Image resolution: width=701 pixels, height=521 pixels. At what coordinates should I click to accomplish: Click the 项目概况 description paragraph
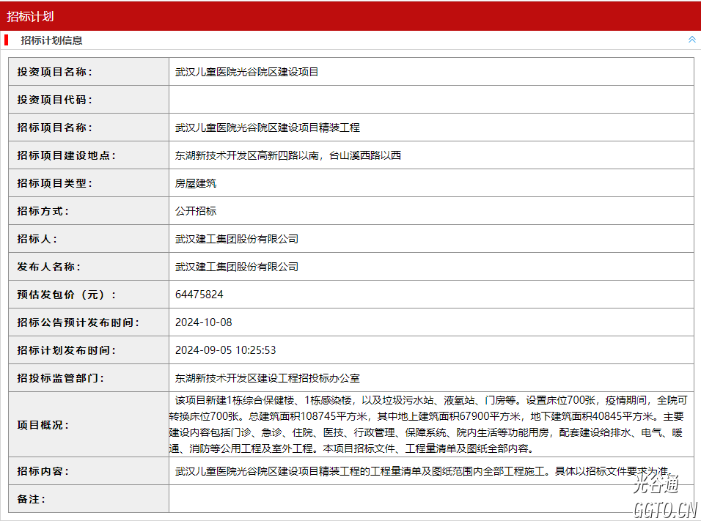pos(429,424)
